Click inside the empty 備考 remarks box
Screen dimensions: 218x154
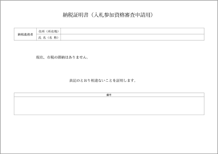[109, 106]
